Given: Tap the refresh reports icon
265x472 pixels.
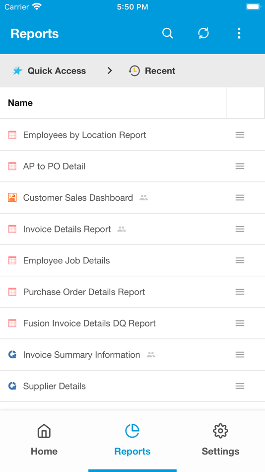Looking at the screenshot, I should click(203, 33).
